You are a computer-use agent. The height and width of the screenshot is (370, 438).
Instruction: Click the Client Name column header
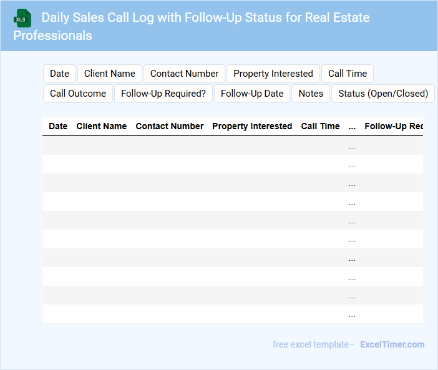(102, 126)
